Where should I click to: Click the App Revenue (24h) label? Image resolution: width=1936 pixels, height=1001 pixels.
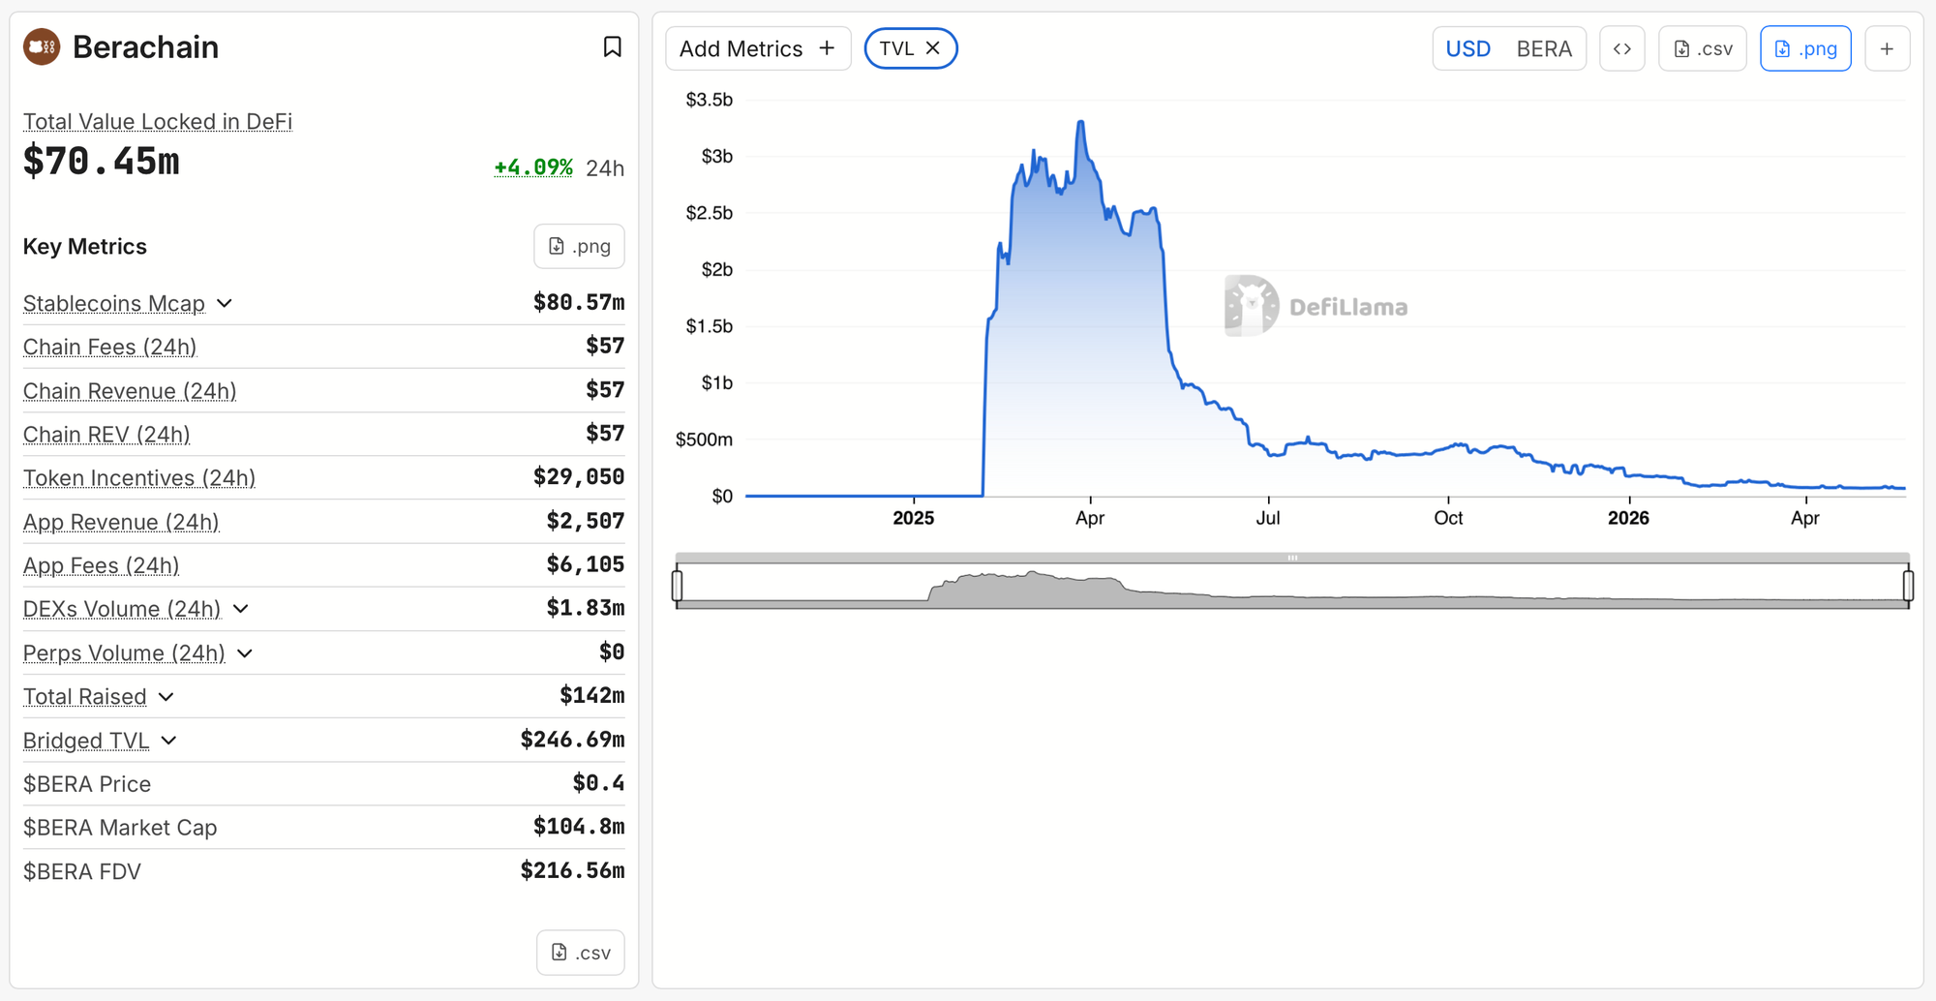pos(121,522)
